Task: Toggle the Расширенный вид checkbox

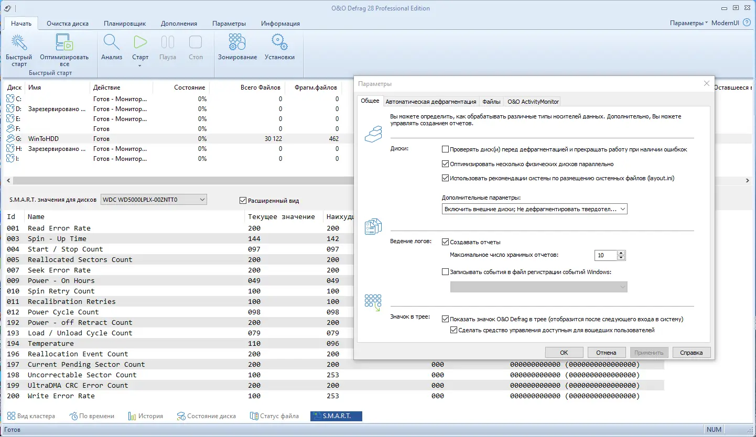Action: (x=243, y=200)
